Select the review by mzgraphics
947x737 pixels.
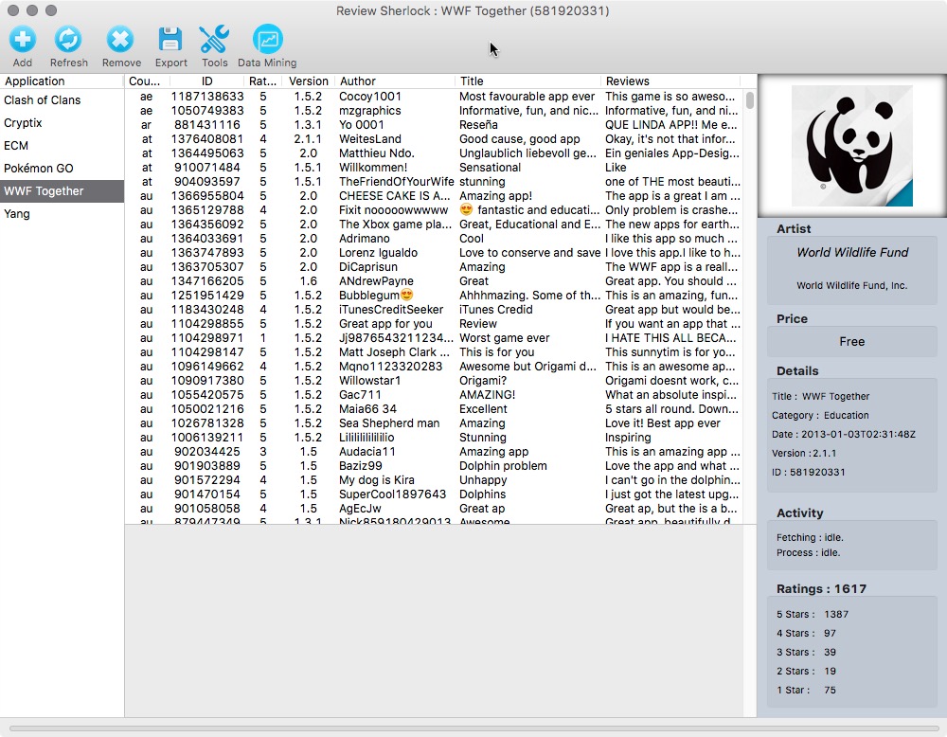point(434,111)
